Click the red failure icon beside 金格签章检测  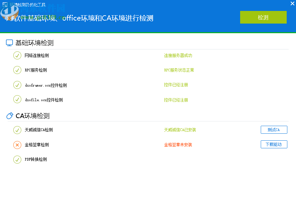tap(17, 145)
